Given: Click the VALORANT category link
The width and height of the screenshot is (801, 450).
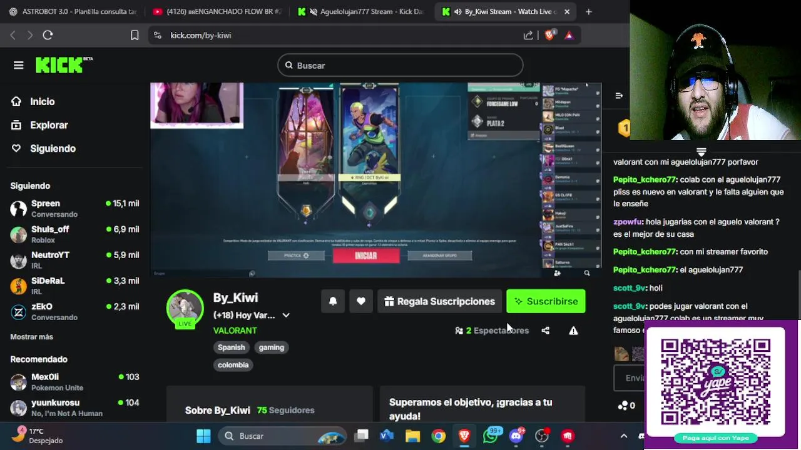Looking at the screenshot, I should tap(235, 330).
